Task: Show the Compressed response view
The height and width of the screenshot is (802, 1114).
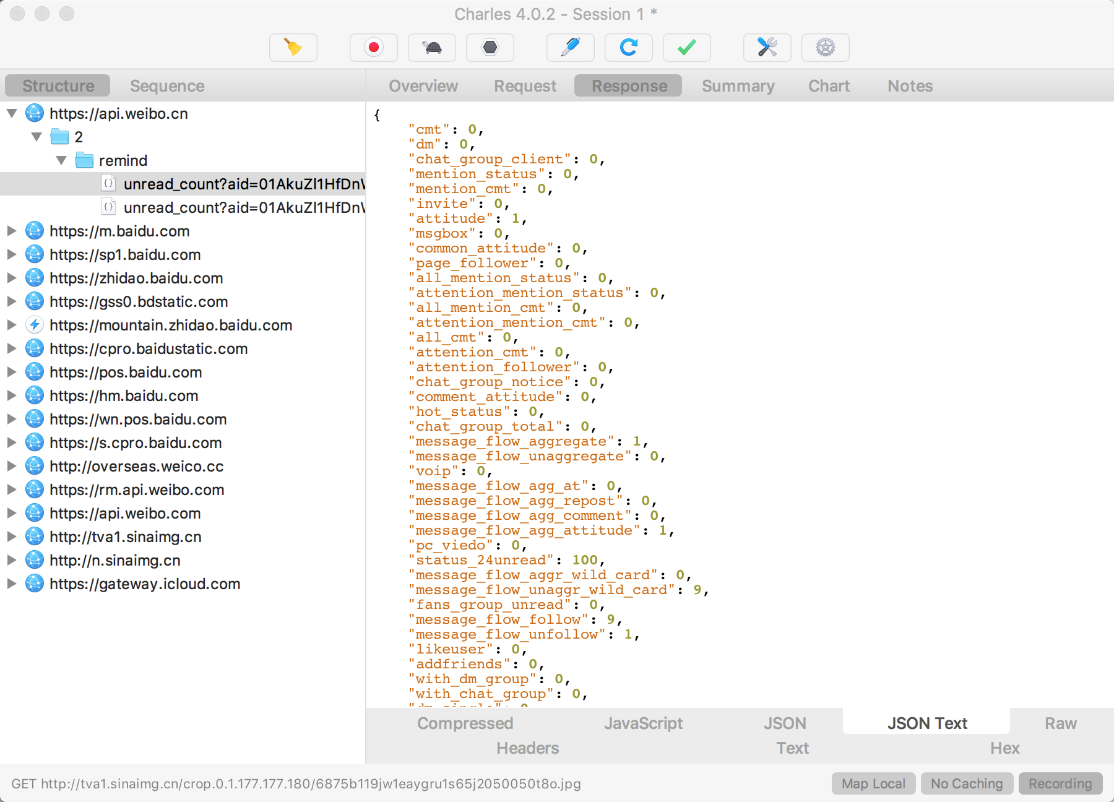Action: 465,723
